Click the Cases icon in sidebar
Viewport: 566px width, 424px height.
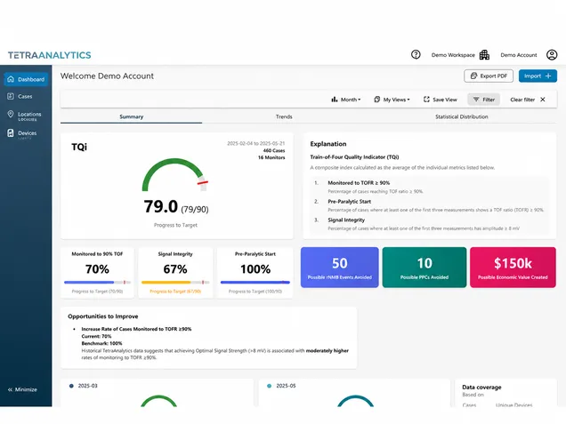[x=11, y=96]
